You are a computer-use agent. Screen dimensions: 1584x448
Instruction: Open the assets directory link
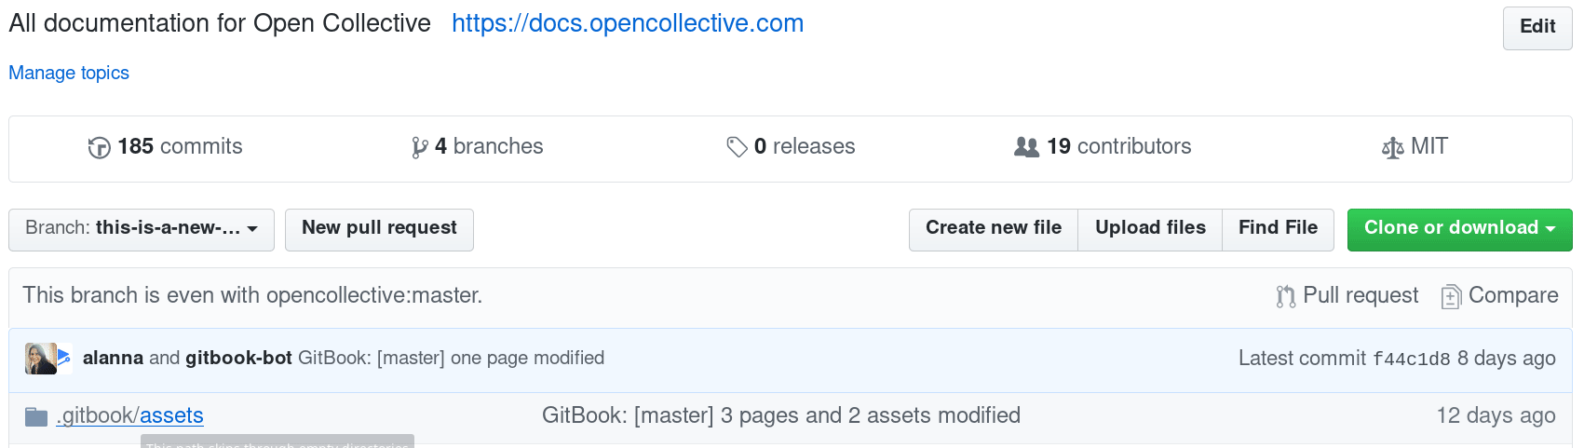(171, 415)
